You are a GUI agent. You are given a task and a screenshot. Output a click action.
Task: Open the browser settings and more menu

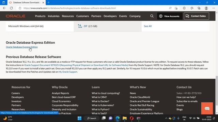(x=214, y=8)
